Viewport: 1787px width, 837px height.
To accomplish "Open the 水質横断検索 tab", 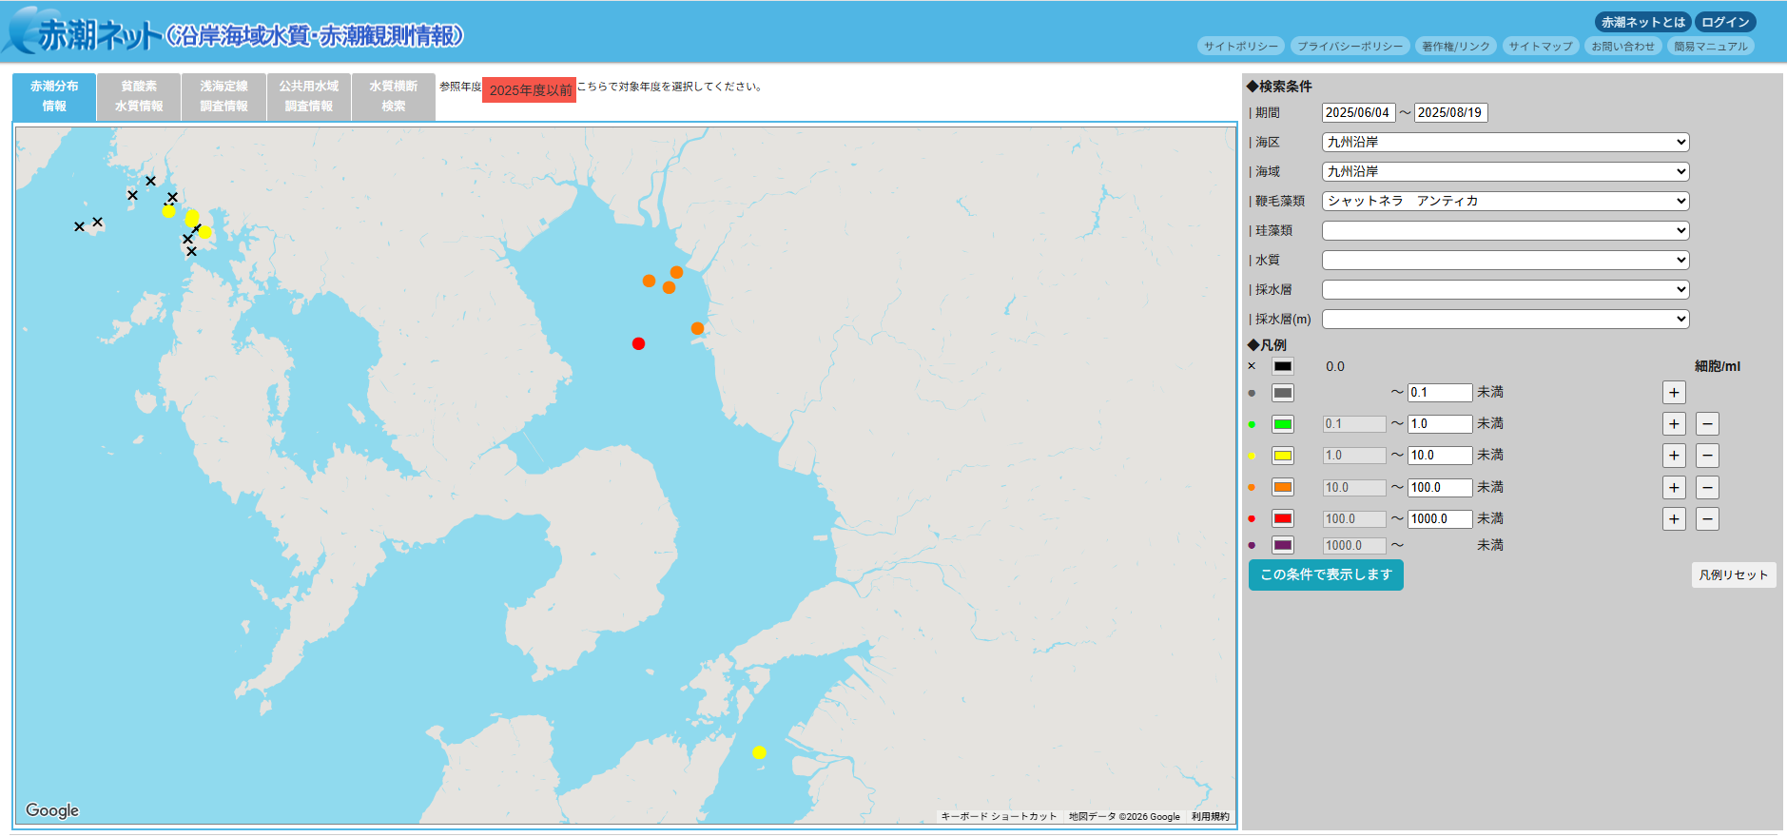I will pyautogui.click(x=394, y=96).
